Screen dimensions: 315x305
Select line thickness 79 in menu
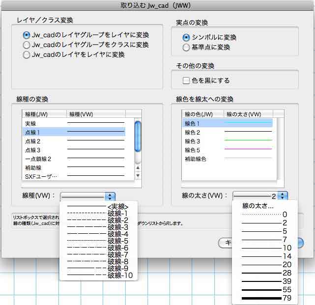click(x=265, y=298)
